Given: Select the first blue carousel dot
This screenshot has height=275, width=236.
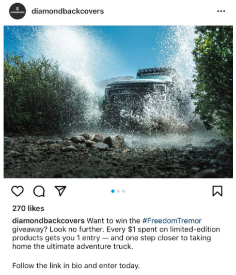Looking at the screenshot, I should 113,191.
